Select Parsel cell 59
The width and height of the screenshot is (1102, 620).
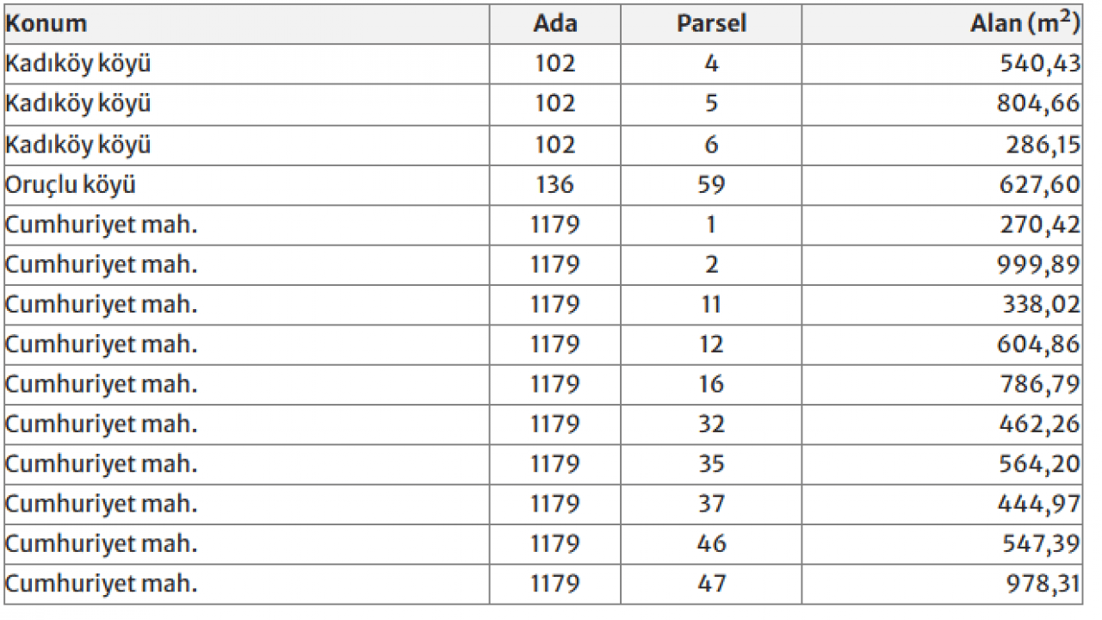coord(711,184)
